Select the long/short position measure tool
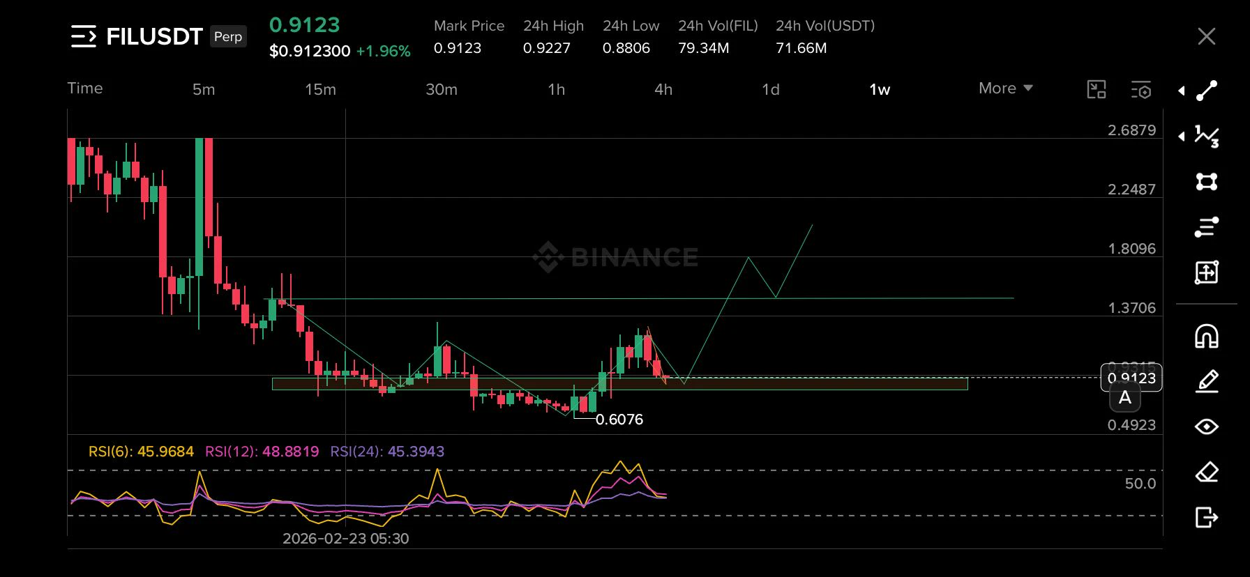The width and height of the screenshot is (1250, 577). point(1207,272)
